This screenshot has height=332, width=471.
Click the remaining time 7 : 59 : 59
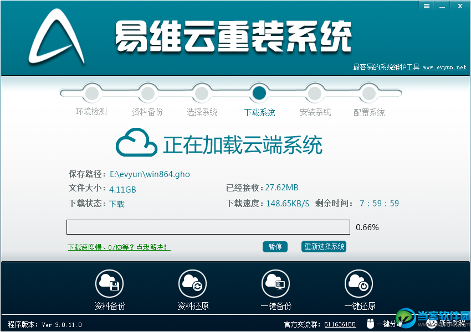pyautogui.click(x=380, y=203)
